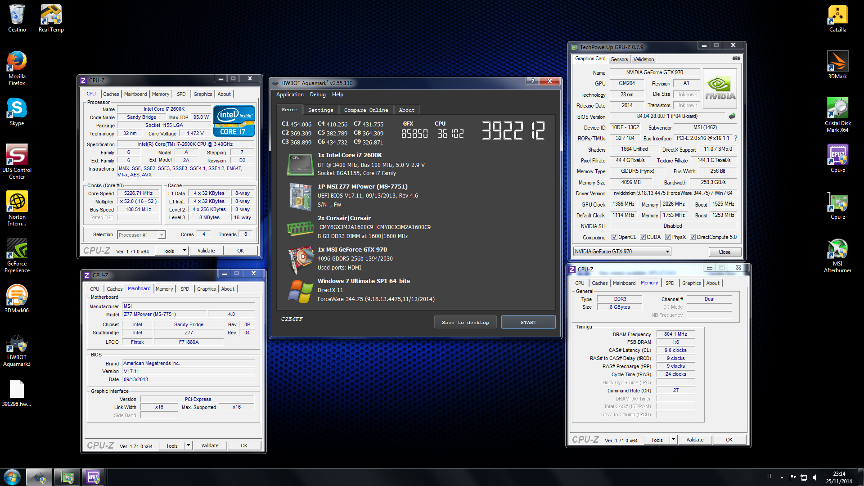Open Aquamark Application menu
This screenshot has width=864, height=486.
(x=290, y=94)
